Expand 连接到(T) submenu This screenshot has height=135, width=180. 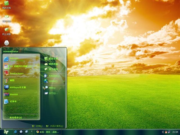[x=54, y=81]
